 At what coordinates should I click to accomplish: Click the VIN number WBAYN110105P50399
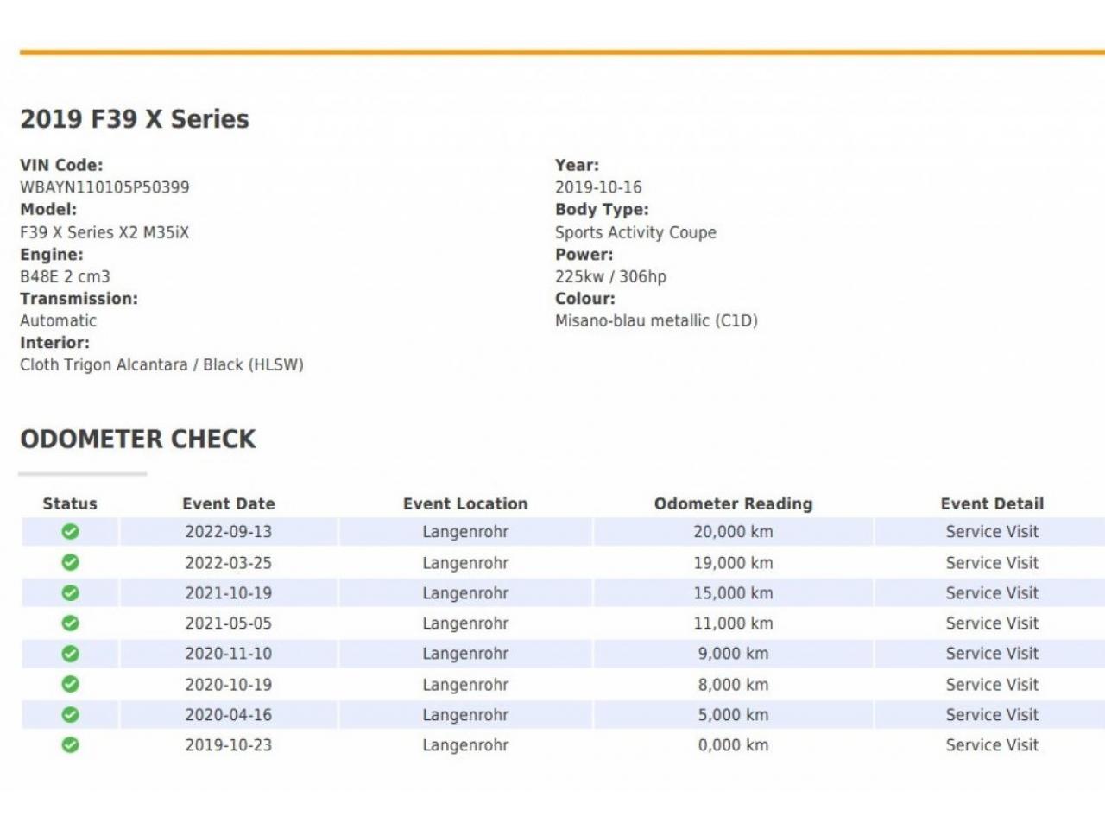coord(104,187)
